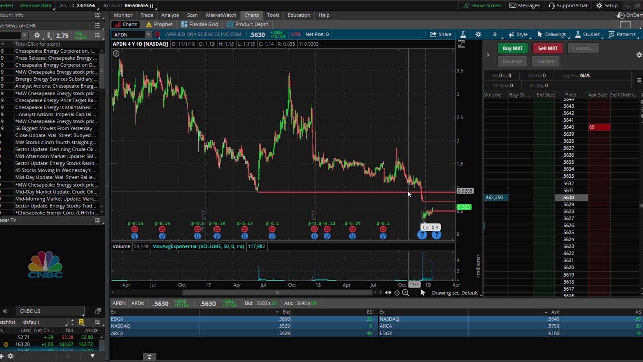
Task: Open the Help tab
Action: click(x=324, y=15)
